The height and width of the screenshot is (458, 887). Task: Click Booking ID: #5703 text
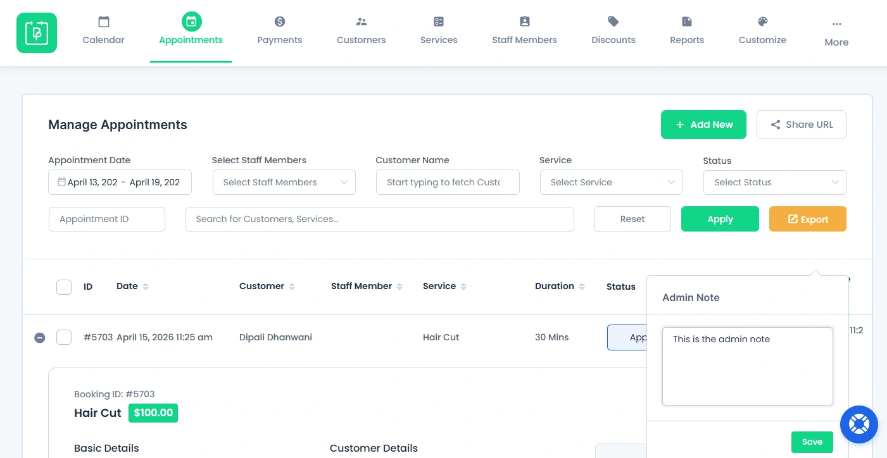pyautogui.click(x=115, y=394)
